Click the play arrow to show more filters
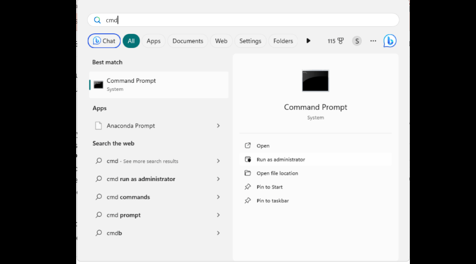This screenshot has width=476, height=264. [308, 41]
